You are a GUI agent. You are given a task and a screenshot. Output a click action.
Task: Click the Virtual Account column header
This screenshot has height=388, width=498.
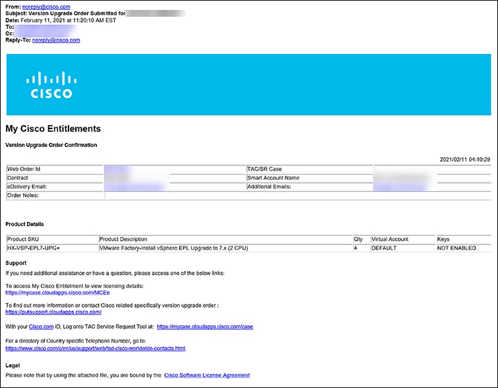click(403, 239)
